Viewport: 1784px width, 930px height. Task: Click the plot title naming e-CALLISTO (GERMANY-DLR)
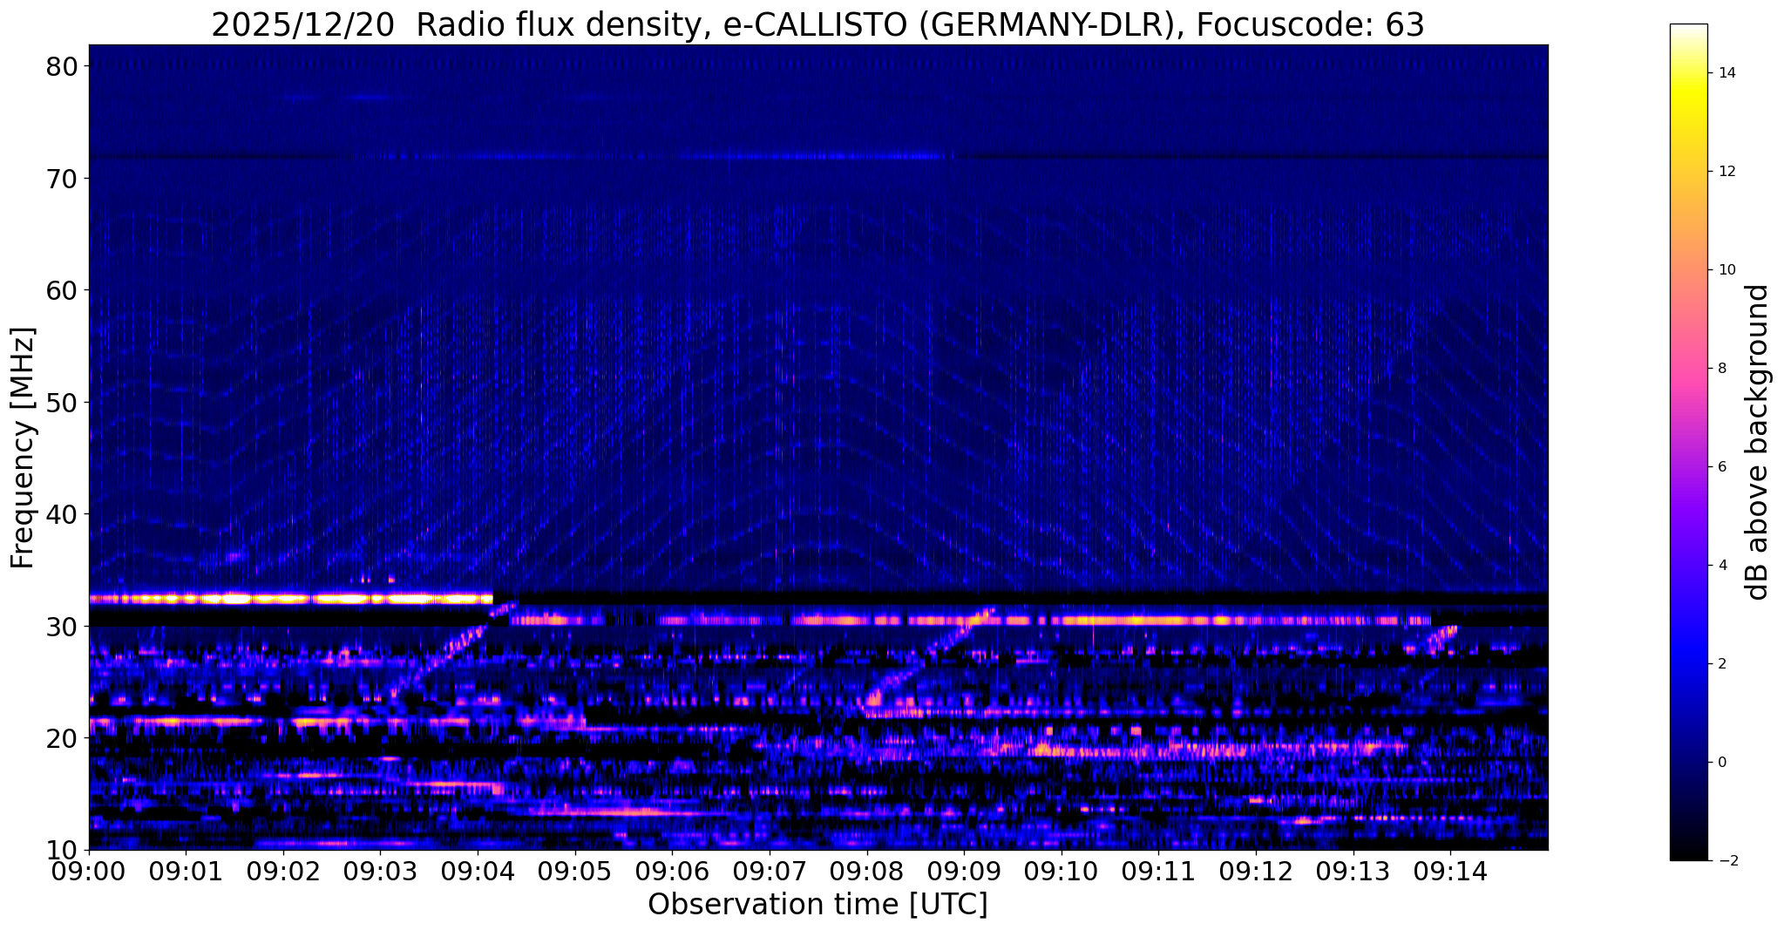tap(817, 24)
